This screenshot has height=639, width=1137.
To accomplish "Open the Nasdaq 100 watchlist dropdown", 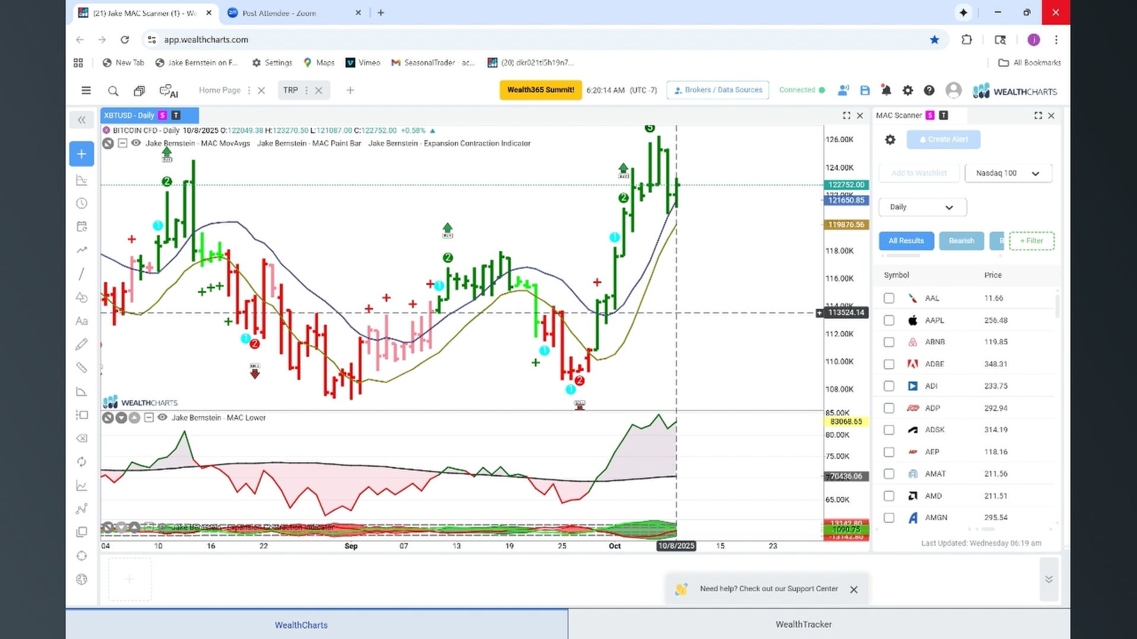I will point(1008,173).
